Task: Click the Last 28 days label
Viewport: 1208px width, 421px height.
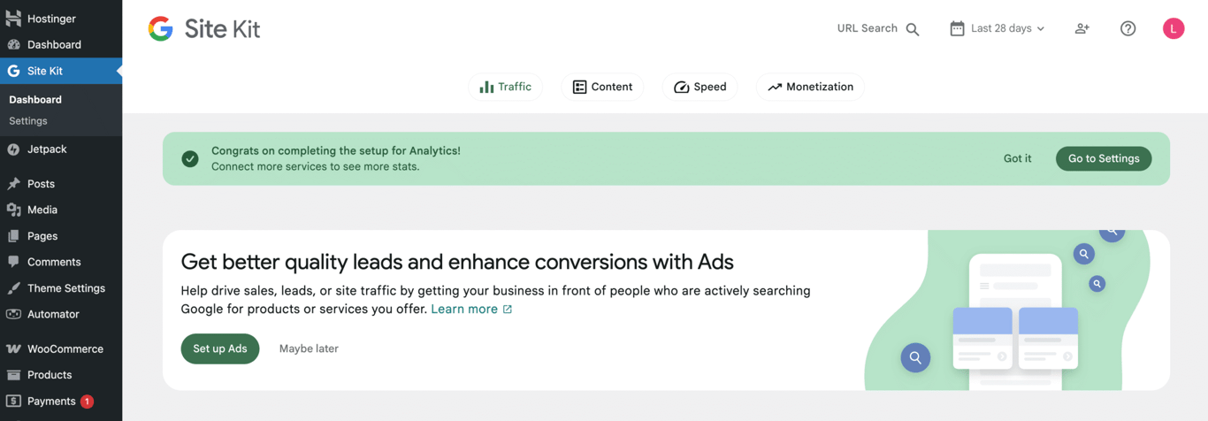Action: tap(1001, 28)
